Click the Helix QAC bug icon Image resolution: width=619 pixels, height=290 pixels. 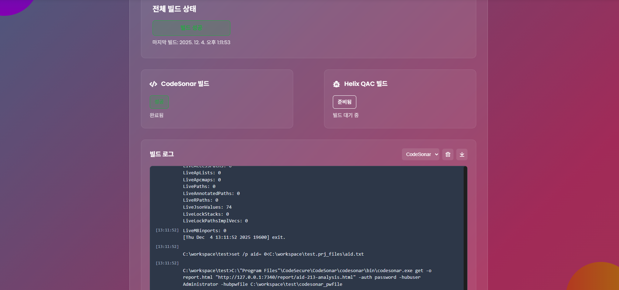(x=336, y=84)
